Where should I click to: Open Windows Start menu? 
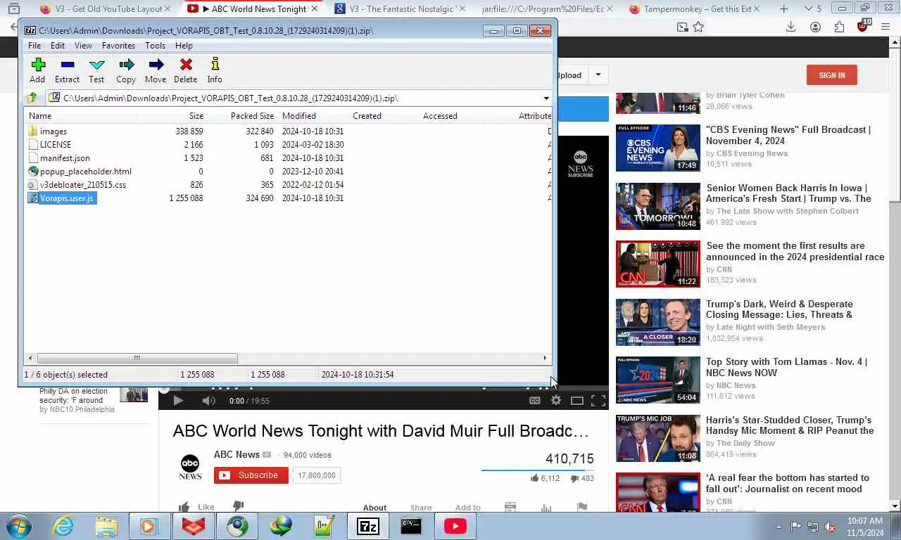coord(18,526)
